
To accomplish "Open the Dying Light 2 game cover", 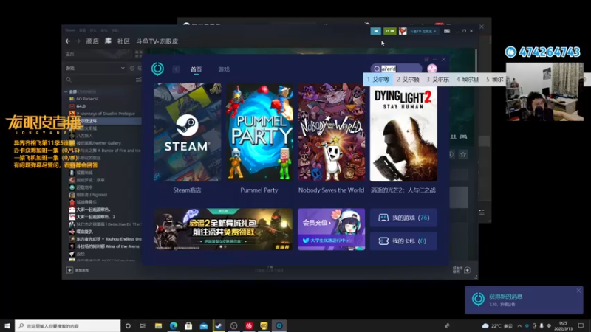I will pyautogui.click(x=403, y=134).
